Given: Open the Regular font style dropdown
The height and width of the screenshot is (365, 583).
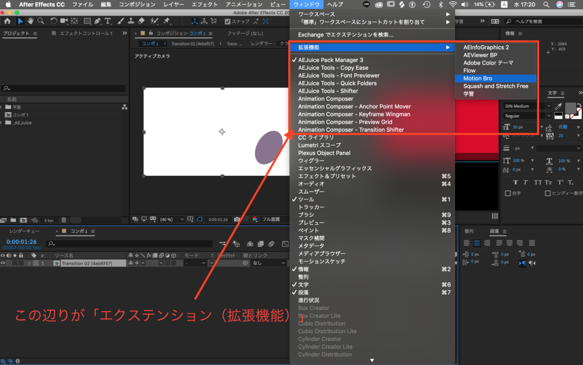Looking at the screenshot, I should (527, 116).
